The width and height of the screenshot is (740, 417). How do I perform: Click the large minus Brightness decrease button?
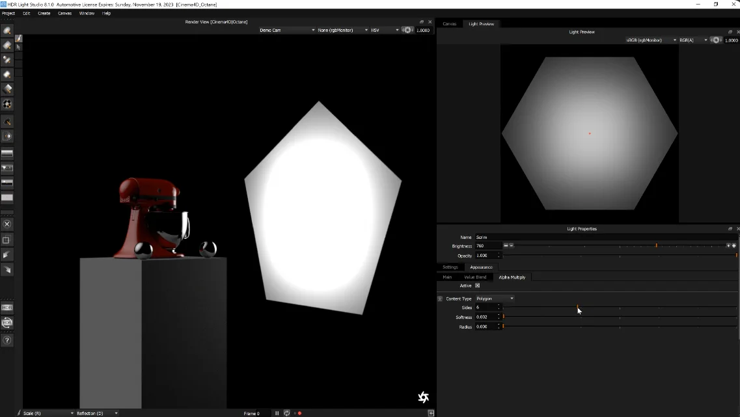click(x=506, y=246)
